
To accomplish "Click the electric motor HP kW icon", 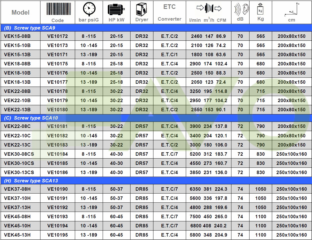I will pyautogui.click(x=116, y=9).
